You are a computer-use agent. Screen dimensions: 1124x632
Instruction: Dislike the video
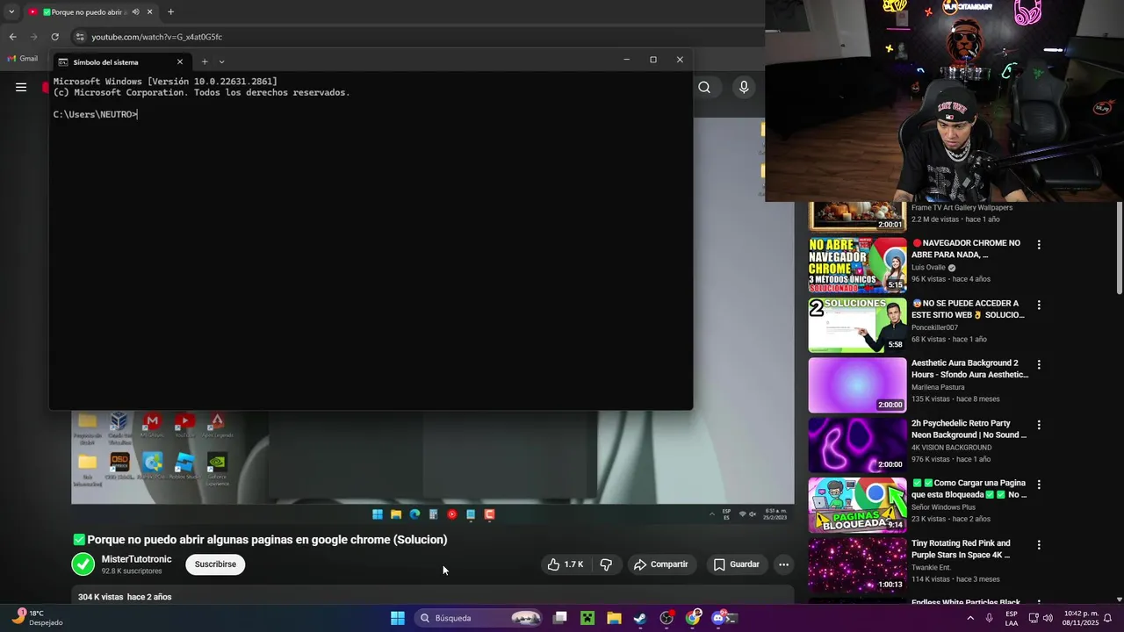click(606, 564)
